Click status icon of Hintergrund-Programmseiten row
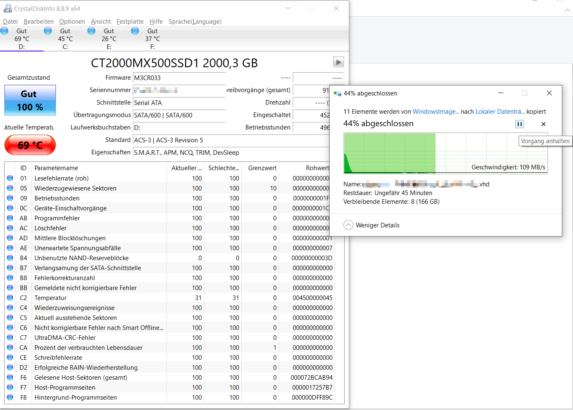This screenshot has height=410, width=573. tap(10, 397)
